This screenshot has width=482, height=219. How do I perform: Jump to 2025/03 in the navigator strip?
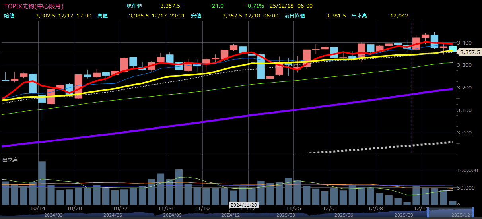[286, 215]
